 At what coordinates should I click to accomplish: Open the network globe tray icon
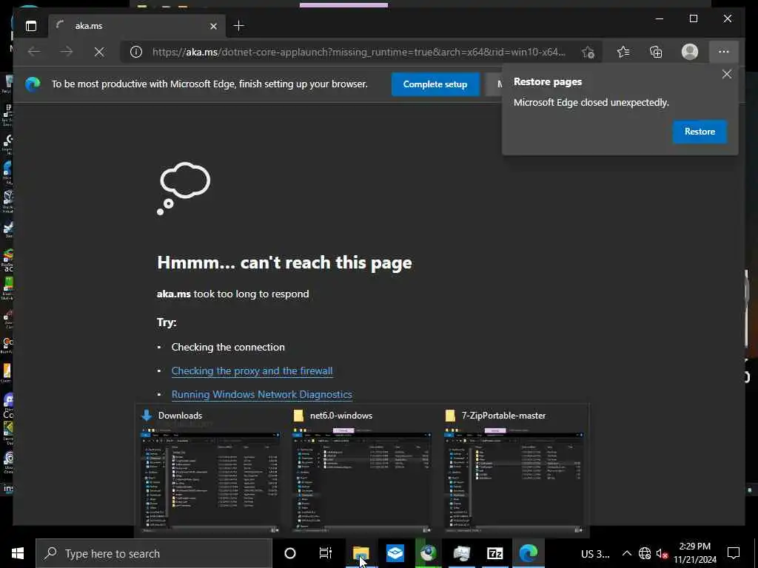coord(645,553)
